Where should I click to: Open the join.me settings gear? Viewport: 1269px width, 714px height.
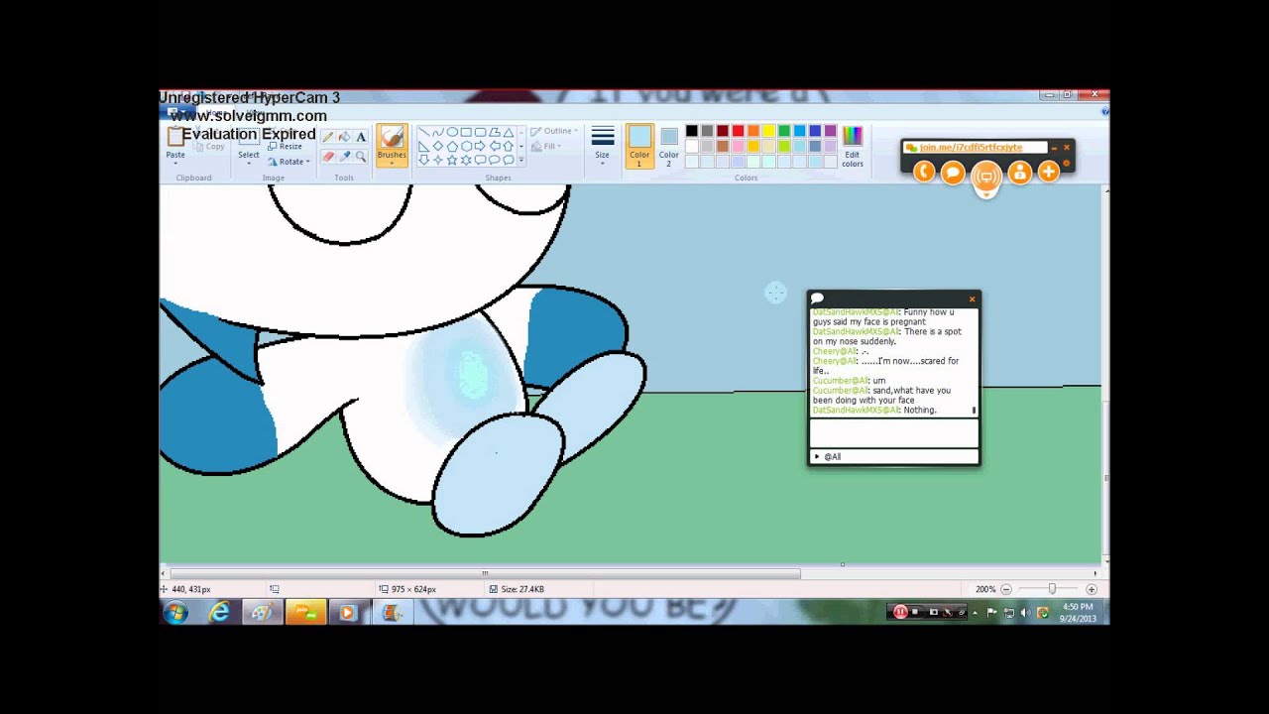point(1067,162)
